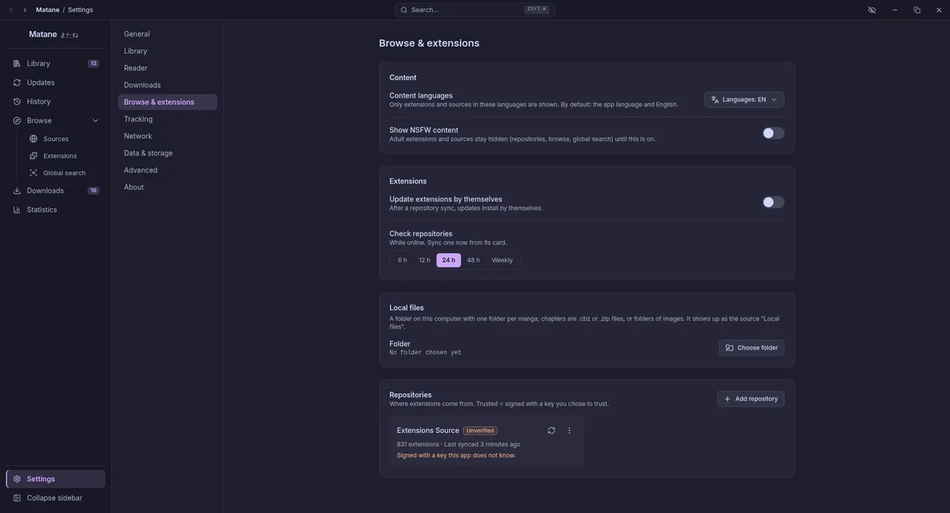Open Extensions Source more options menu
Image resolution: width=950 pixels, height=513 pixels.
pos(569,431)
